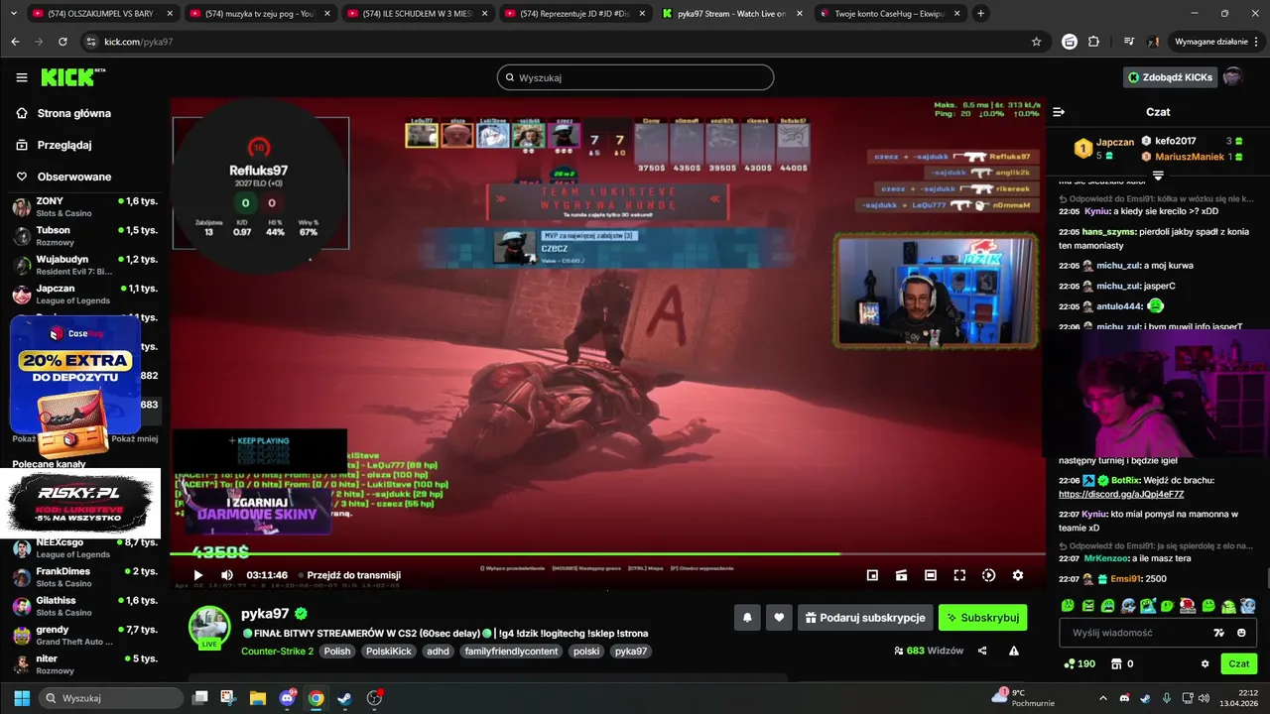Play the paused stream video
This screenshot has height=714, width=1270.
pos(197,575)
